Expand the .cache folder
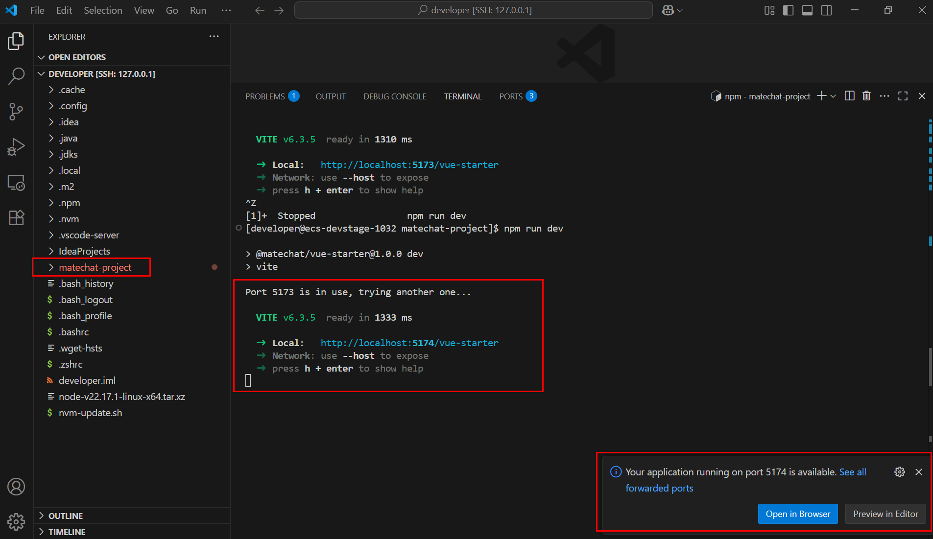 [x=132, y=90]
